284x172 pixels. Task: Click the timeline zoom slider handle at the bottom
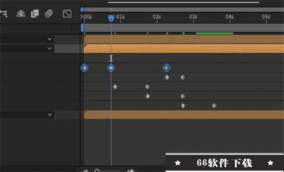[x=97, y=171]
